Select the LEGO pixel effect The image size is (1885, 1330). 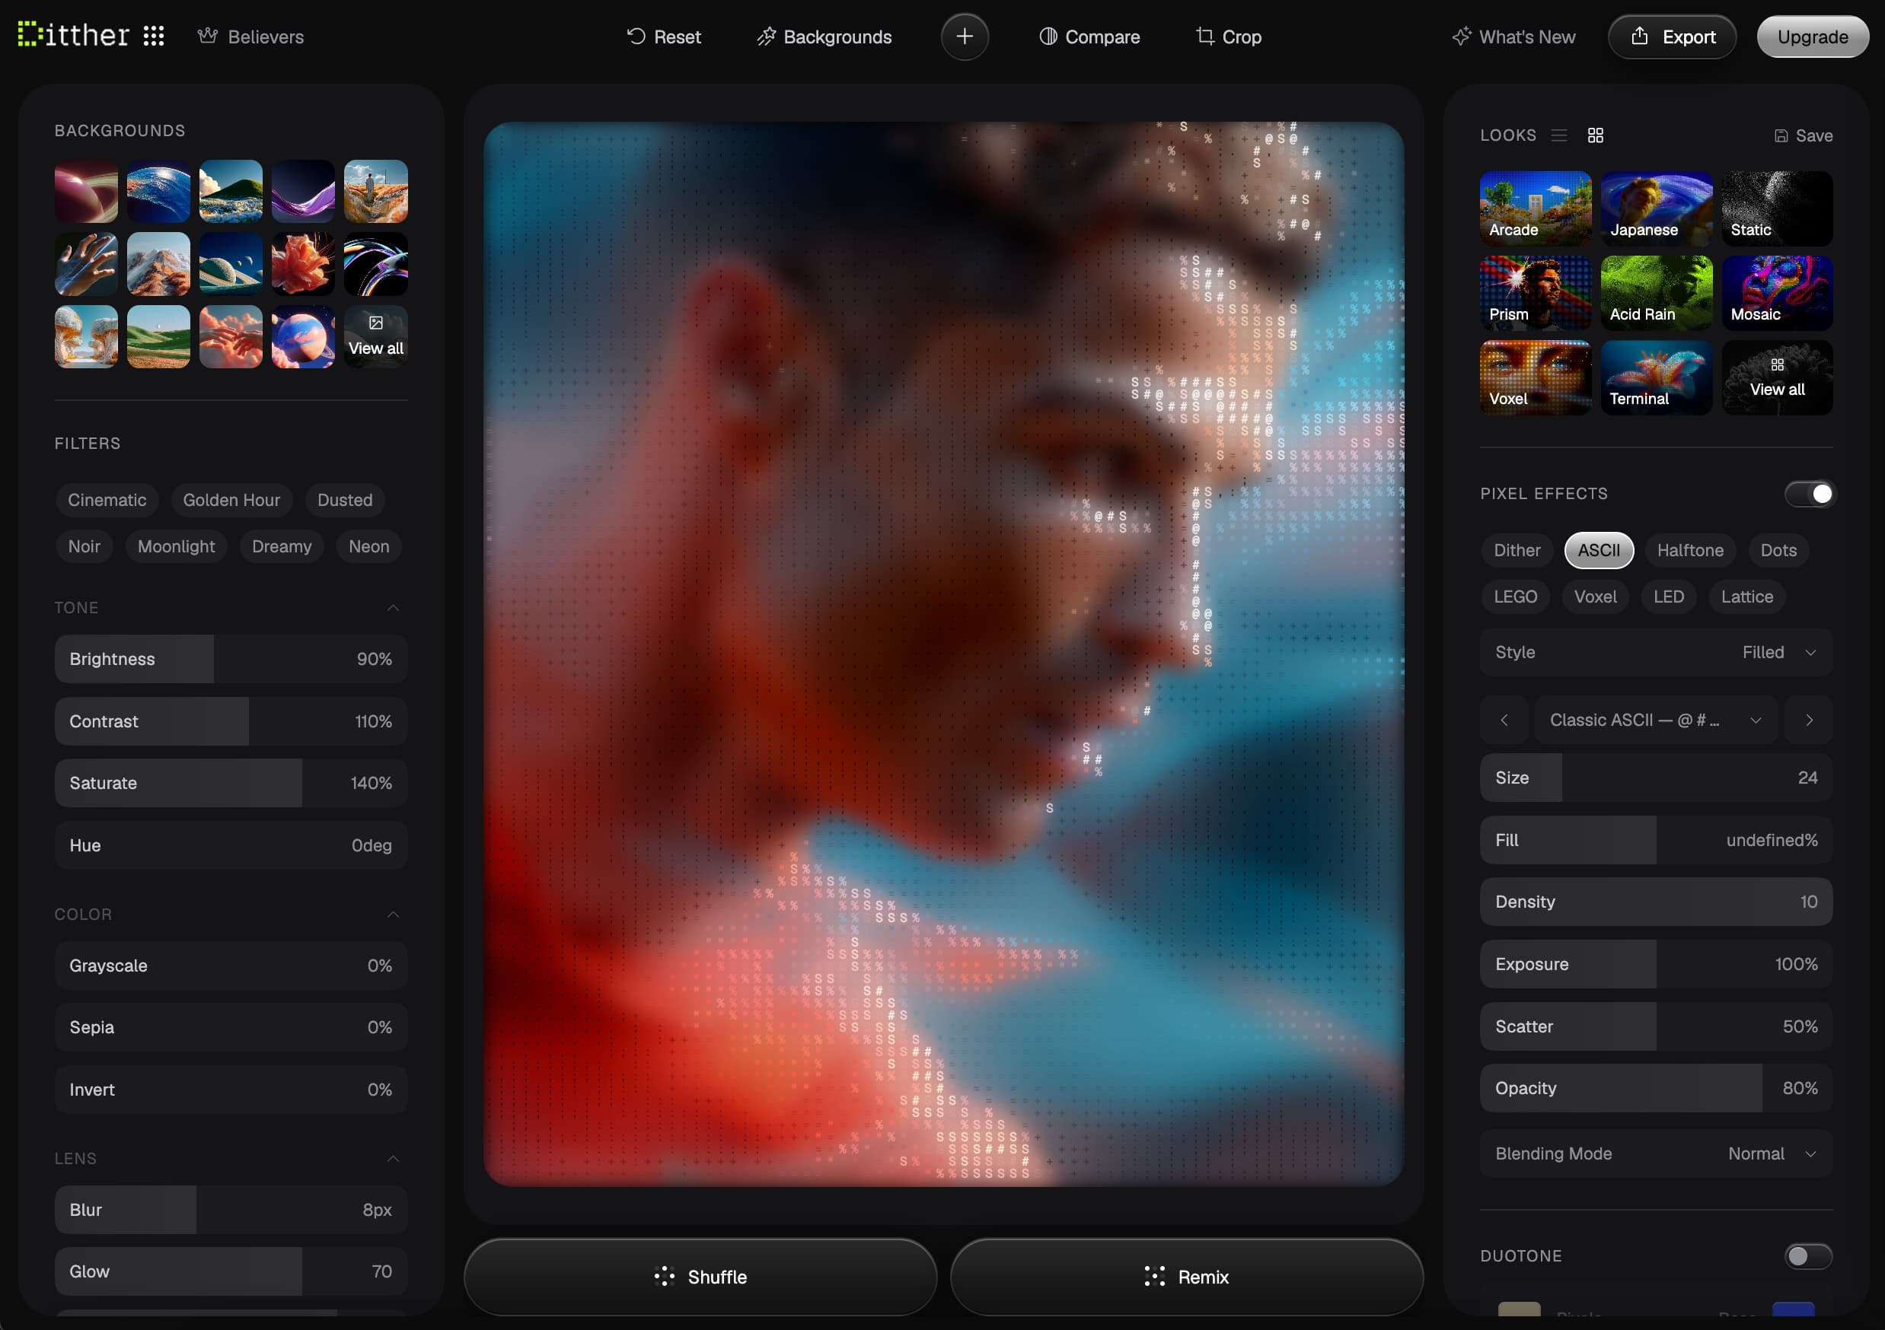(x=1515, y=597)
